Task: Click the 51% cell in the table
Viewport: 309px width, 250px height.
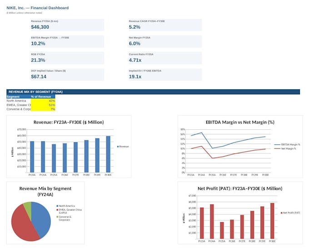Action: pos(43,105)
